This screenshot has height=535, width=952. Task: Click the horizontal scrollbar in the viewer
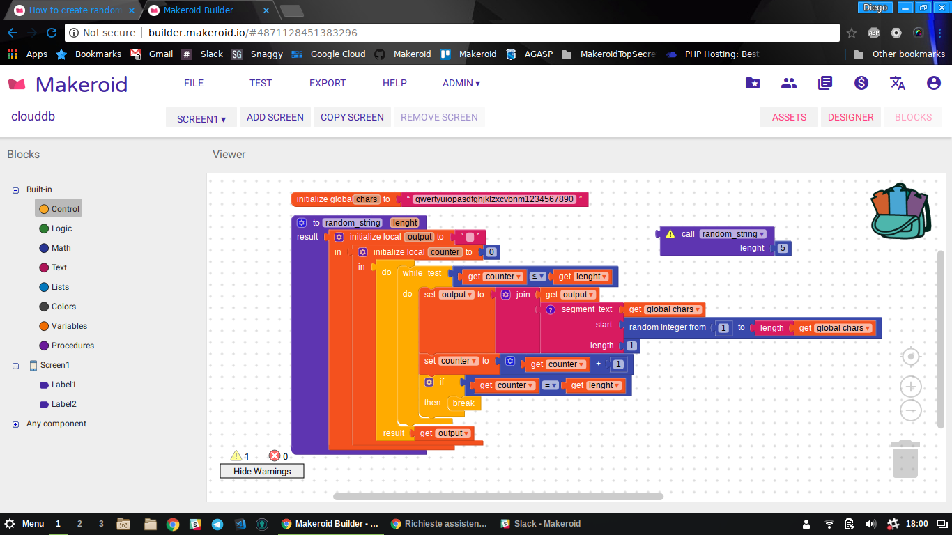(498, 497)
